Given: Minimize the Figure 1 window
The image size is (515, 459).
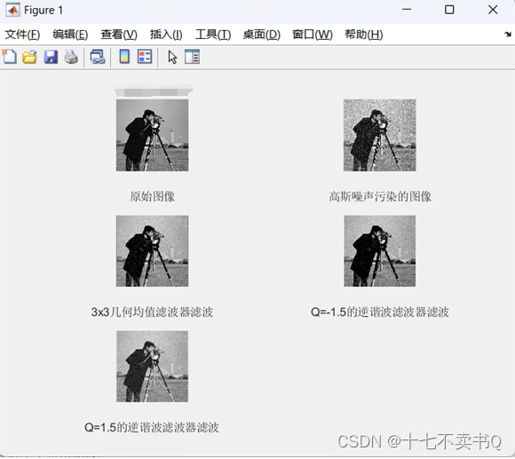Looking at the screenshot, I should tap(407, 10).
